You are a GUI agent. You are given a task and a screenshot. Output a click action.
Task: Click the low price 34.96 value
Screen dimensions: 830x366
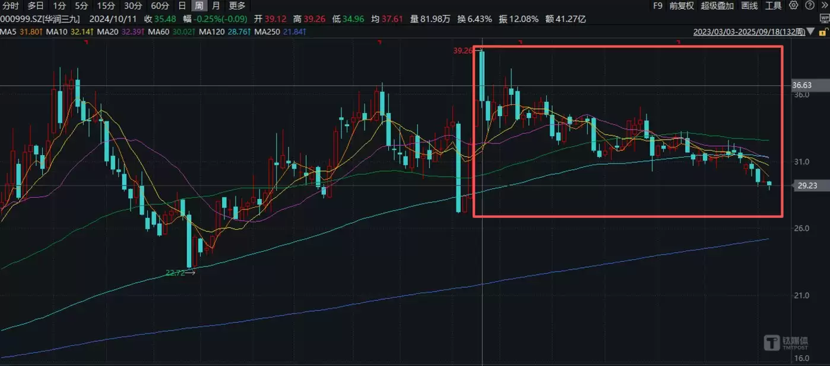pyautogui.click(x=354, y=19)
